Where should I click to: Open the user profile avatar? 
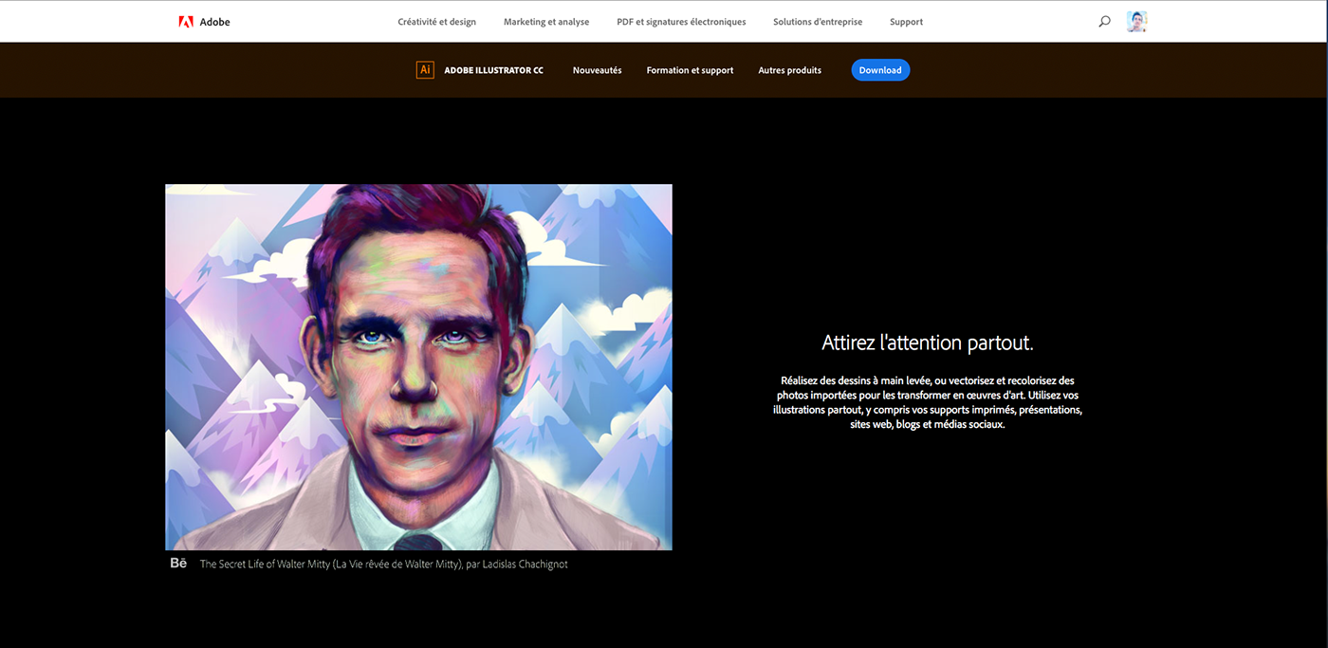click(x=1136, y=21)
